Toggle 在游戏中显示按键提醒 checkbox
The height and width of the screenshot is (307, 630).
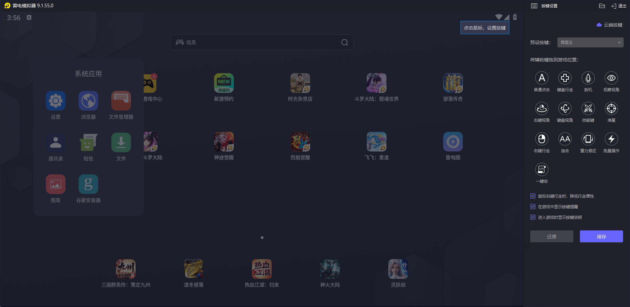(533, 207)
